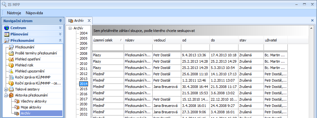Viewport: 317px width, 118px height.
Task: Select year 2013 in archive tree
Action: (x=84, y=79)
